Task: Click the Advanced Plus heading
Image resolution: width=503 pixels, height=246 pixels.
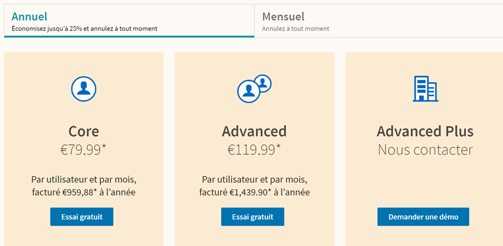Action: 425,132
